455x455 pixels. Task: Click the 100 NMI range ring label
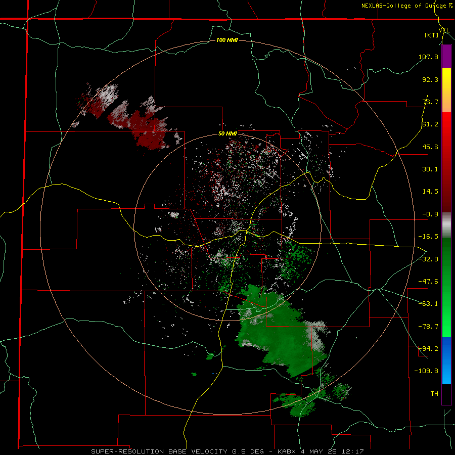coord(227,40)
